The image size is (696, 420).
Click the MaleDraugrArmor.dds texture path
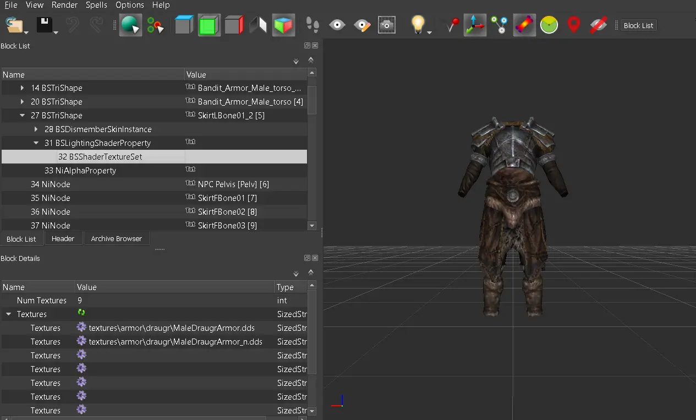172,328
